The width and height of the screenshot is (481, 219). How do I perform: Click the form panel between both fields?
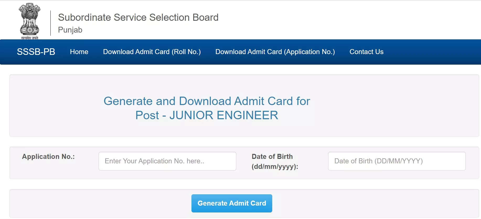click(244, 163)
